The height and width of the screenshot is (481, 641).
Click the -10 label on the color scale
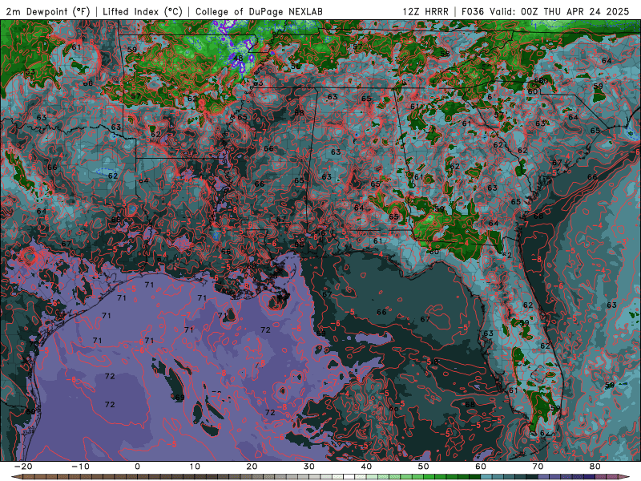[80, 467]
